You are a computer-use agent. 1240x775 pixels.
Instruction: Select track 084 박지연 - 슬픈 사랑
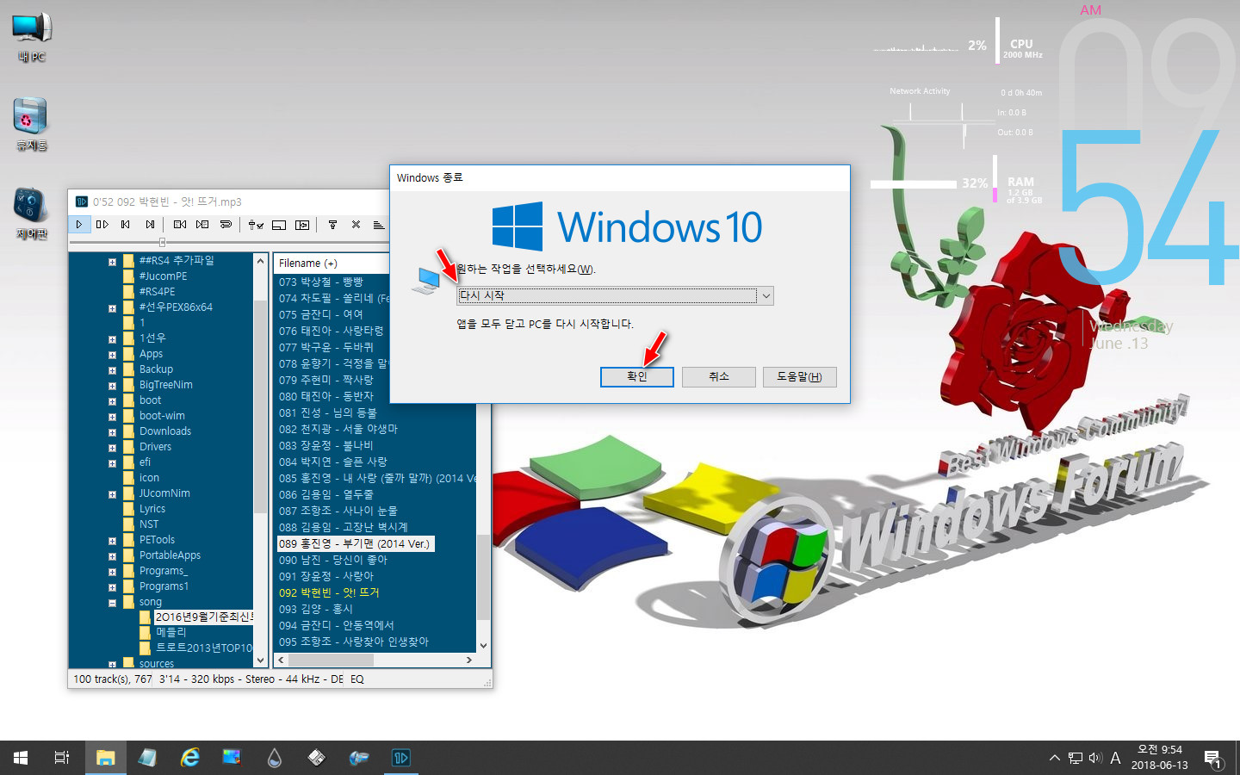333,462
